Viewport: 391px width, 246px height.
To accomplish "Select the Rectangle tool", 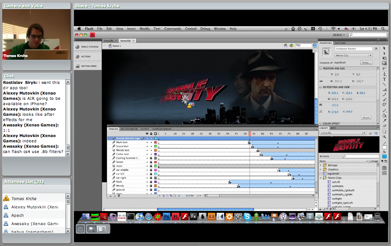I will [x=384, y=89].
